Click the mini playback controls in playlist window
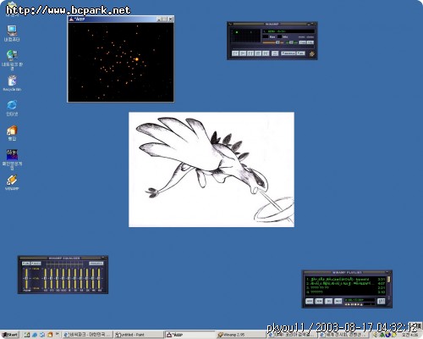This screenshot has width=423, height=339. 354,304
